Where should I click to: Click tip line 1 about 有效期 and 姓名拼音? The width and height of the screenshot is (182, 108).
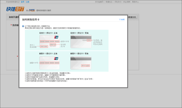point(48,73)
